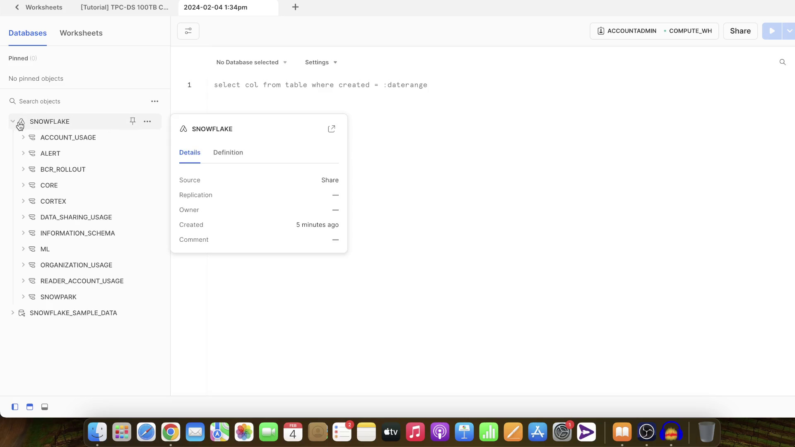The height and width of the screenshot is (447, 795).
Task: Expand SNOWFLAKE_SAMPLE_DATA database
Action: (12, 313)
